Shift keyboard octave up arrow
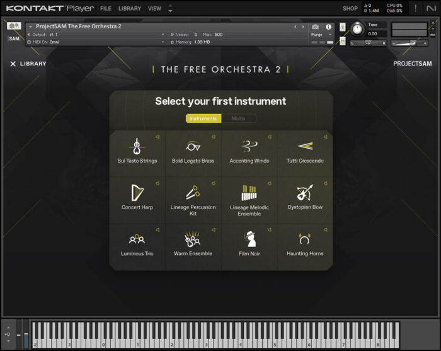The width and height of the screenshot is (441, 351). [x=8, y=328]
